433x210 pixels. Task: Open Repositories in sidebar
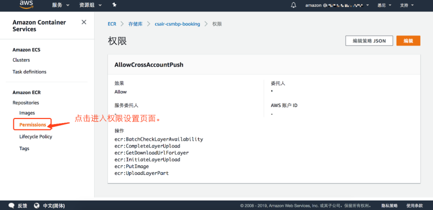tap(26, 102)
